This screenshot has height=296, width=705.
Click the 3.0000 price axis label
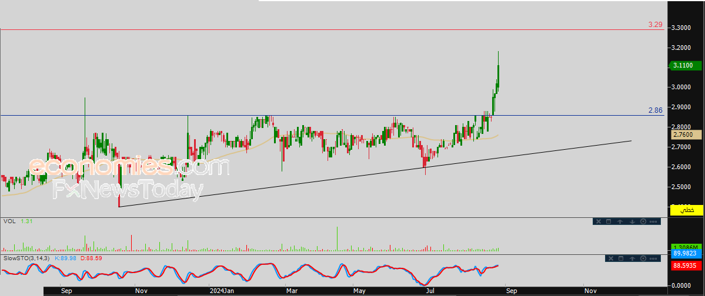click(681, 87)
